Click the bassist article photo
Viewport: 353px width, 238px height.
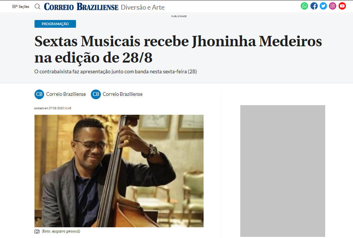pyautogui.click(x=119, y=171)
